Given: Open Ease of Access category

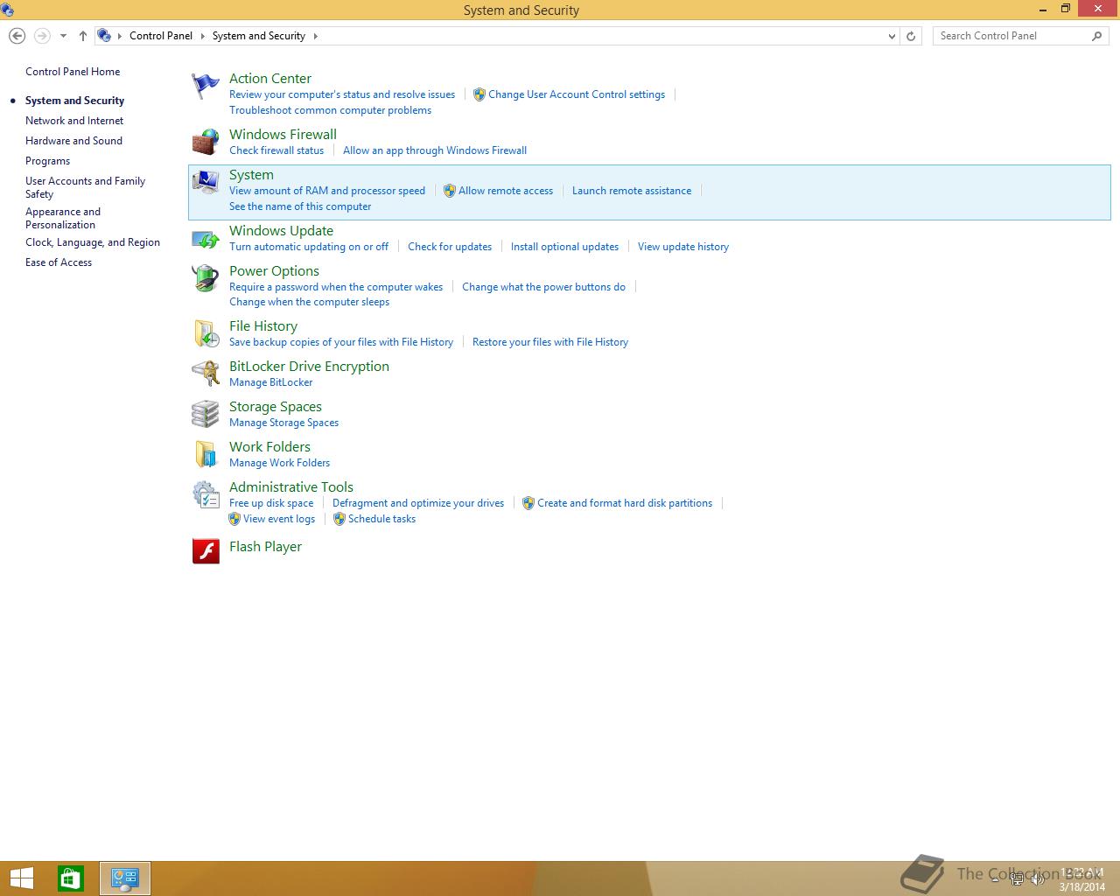Looking at the screenshot, I should (x=59, y=262).
